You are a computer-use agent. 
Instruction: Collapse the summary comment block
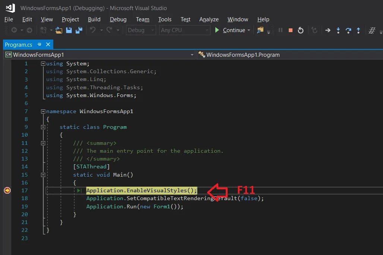43,143
